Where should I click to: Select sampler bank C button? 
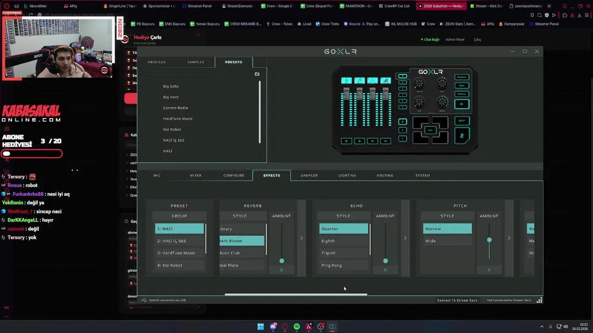tap(403, 139)
